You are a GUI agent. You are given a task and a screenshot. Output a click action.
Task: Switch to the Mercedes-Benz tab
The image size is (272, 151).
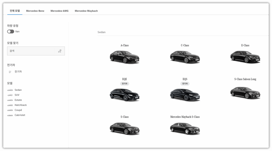pos(35,11)
